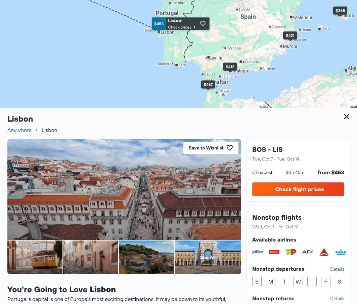Go to Anywhere breadcrumb
The width and height of the screenshot is (357, 304).
[19, 130]
